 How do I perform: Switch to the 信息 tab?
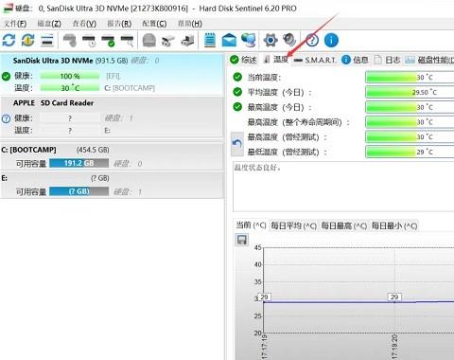(356, 60)
